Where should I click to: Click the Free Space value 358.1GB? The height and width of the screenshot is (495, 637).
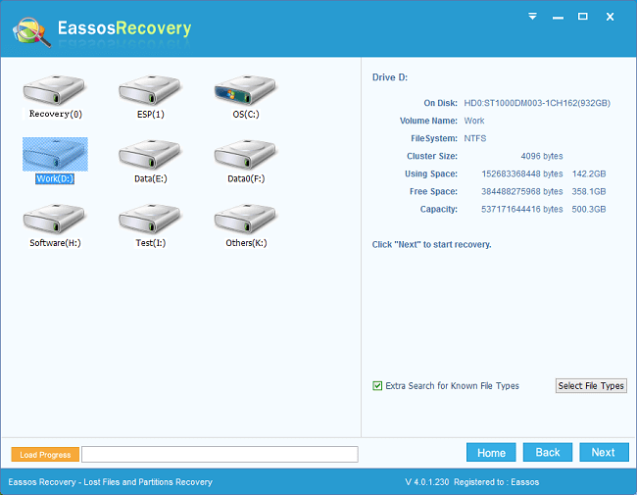(589, 191)
